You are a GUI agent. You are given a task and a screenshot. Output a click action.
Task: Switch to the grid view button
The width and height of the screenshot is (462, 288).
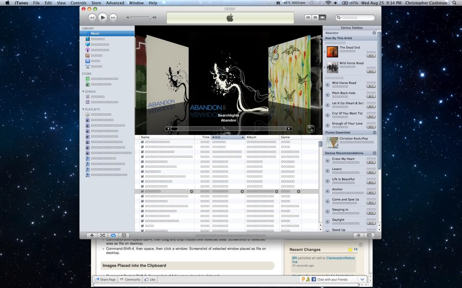tap(315, 18)
